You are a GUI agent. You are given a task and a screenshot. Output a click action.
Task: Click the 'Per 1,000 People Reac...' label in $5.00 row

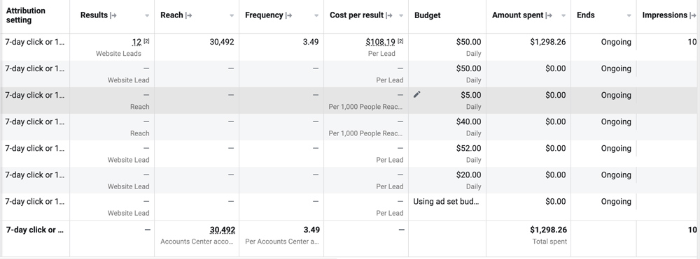coord(365,107)
